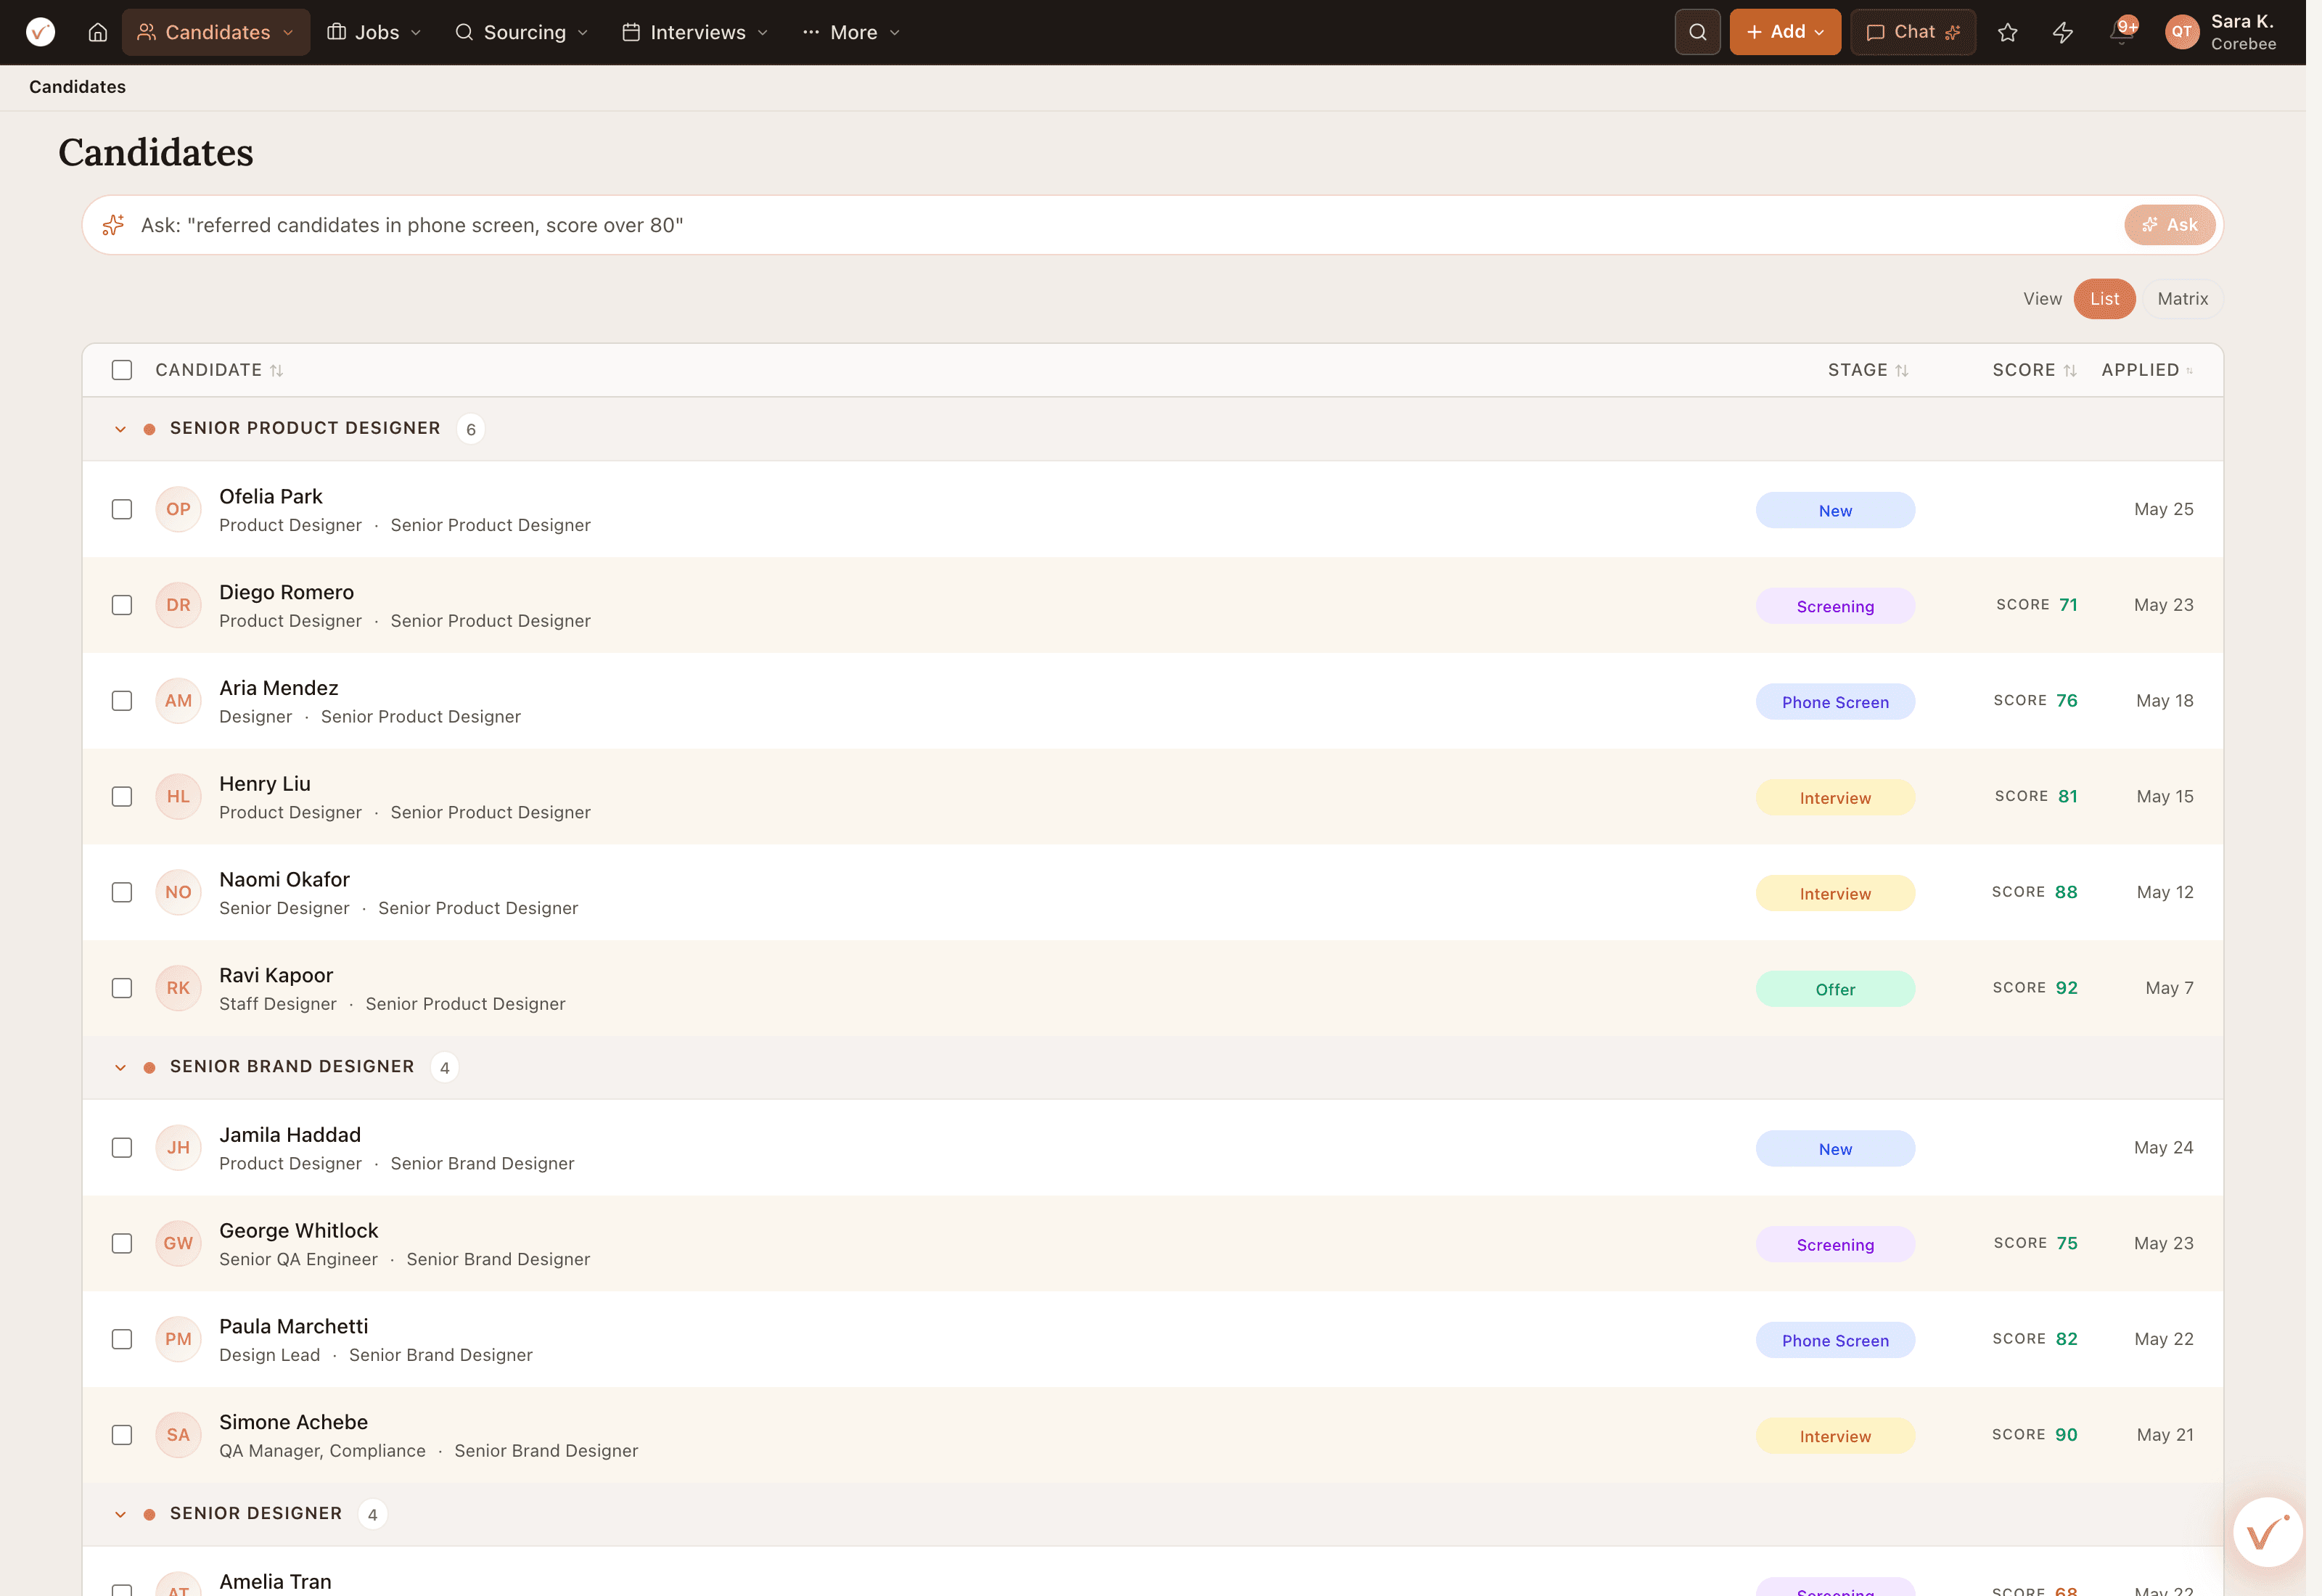Click Ravi Kapoor's Offer stage badge
Viewport: 2322px width, 1596px height.
[x=1835, y=989]
